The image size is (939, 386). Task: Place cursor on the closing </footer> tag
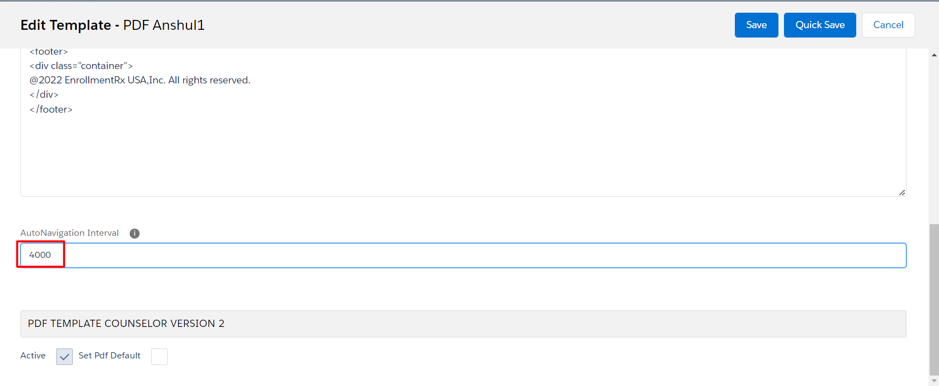tap(51, 109)
